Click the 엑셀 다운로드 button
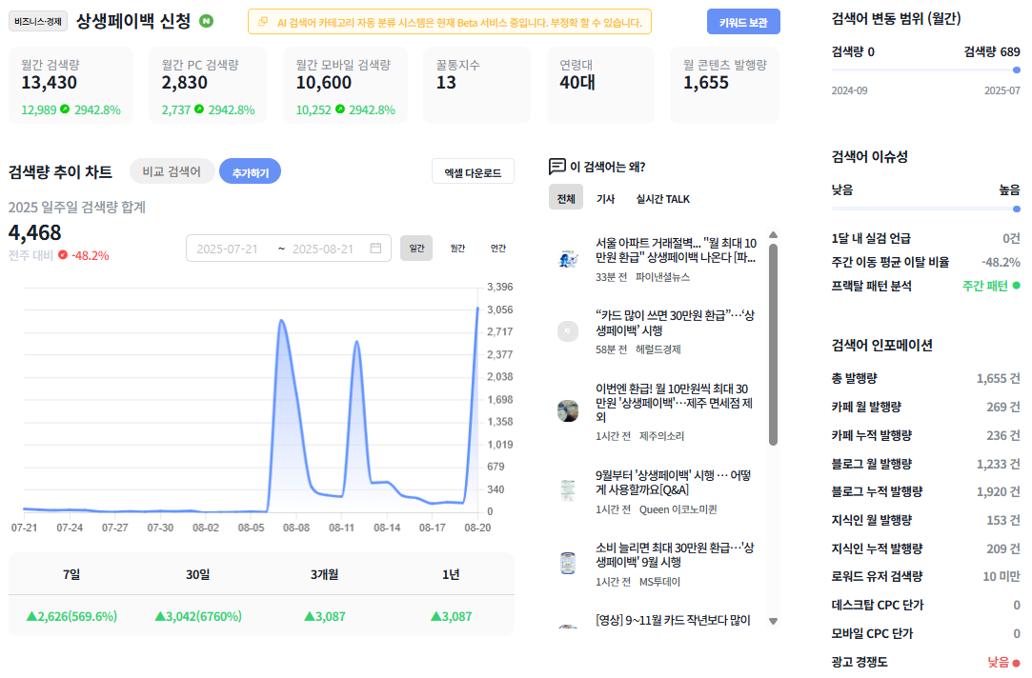The height and width of the screenshot is (678, 1032). coord(473,172)
